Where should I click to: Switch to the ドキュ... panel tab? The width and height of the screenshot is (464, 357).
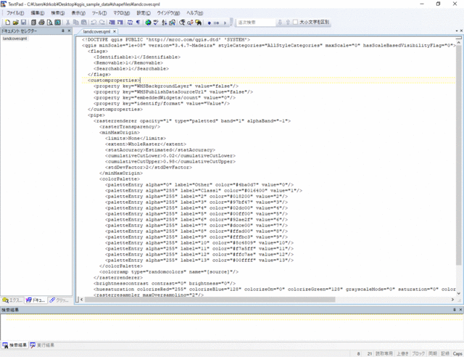pyautogui.click(x=36, y=300)
